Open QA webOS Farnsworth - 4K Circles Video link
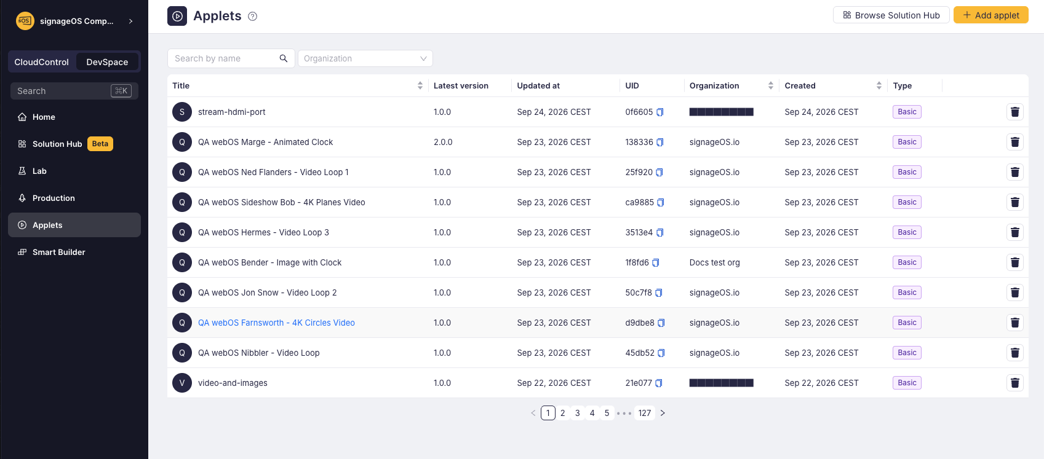Image resolution: width=1044 pixels, height=459 pixels. tap(276, 323)
